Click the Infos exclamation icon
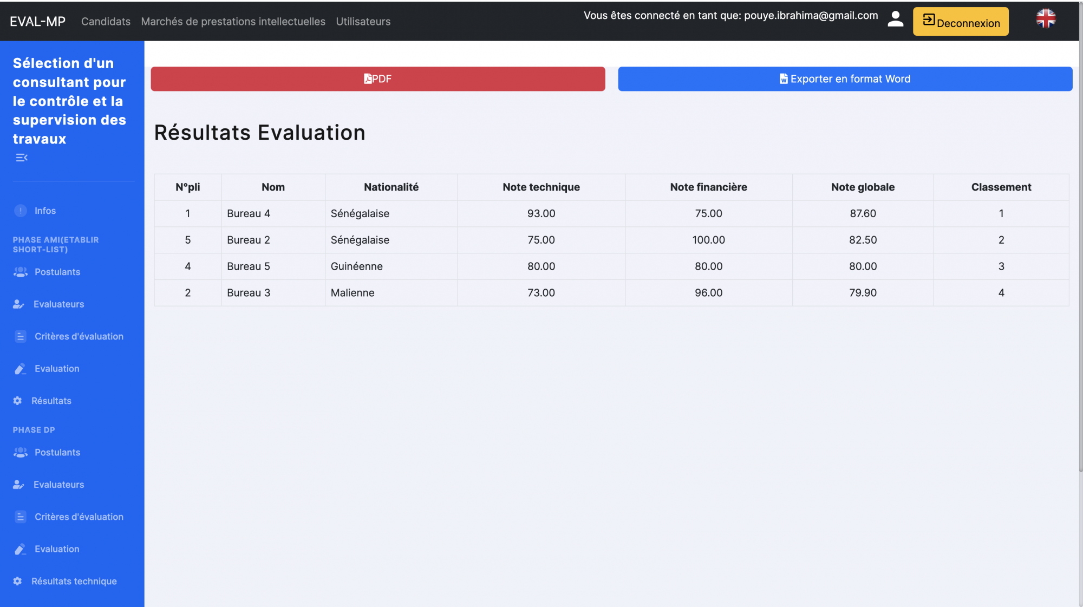1083x607 pixels. coord(21,211)
